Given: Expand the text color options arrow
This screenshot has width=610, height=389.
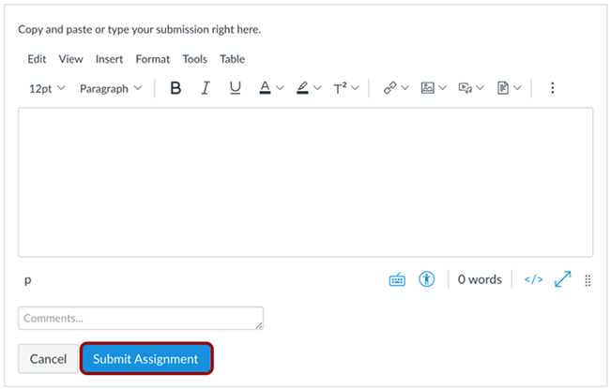Looking at the screenshot, I should point(280,88).
